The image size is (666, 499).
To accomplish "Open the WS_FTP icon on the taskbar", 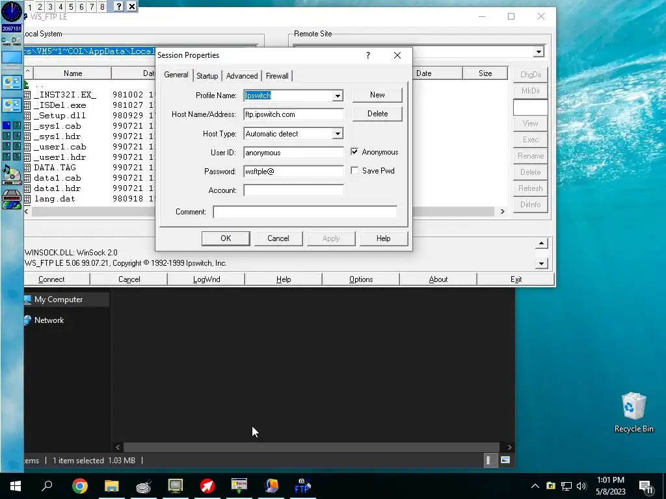I will click(303, 486).
